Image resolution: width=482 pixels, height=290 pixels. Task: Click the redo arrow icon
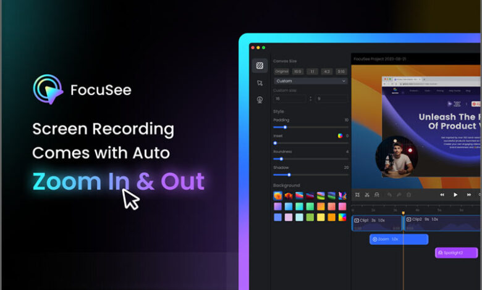pyautogui.click(x=399, y=195)
